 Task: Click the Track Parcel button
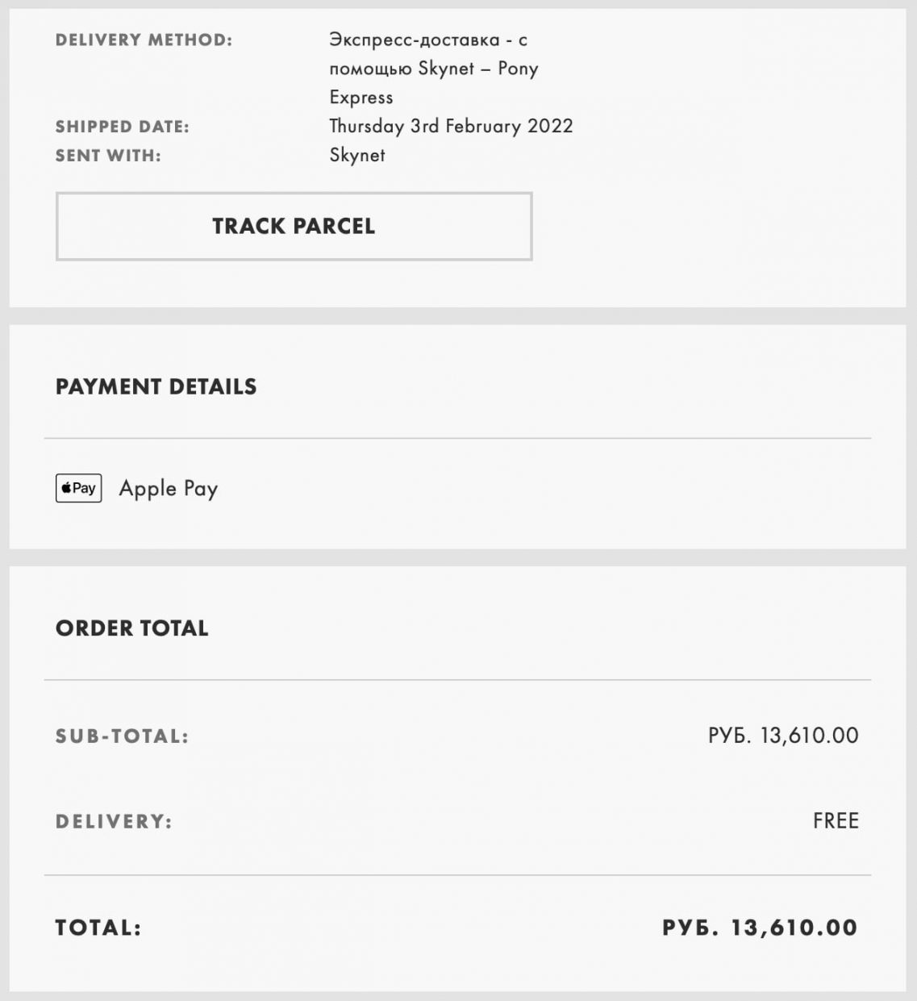pyautogui.click(x=294, y=226)
